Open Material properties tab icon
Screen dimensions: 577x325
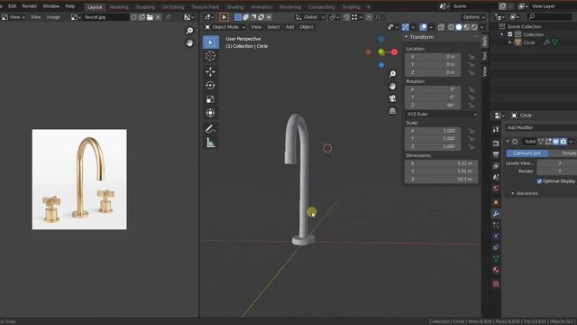(496, 270)
